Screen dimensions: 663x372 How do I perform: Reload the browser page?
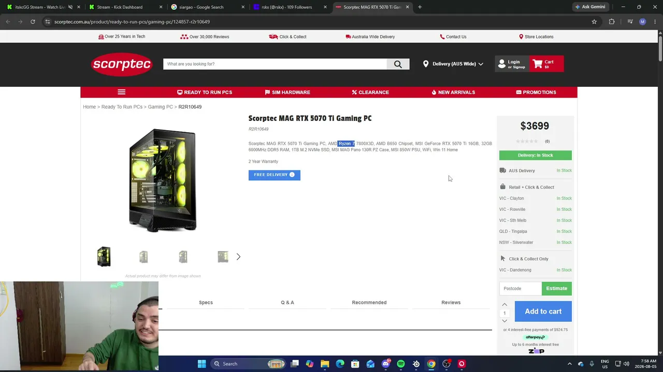[33, 22]
